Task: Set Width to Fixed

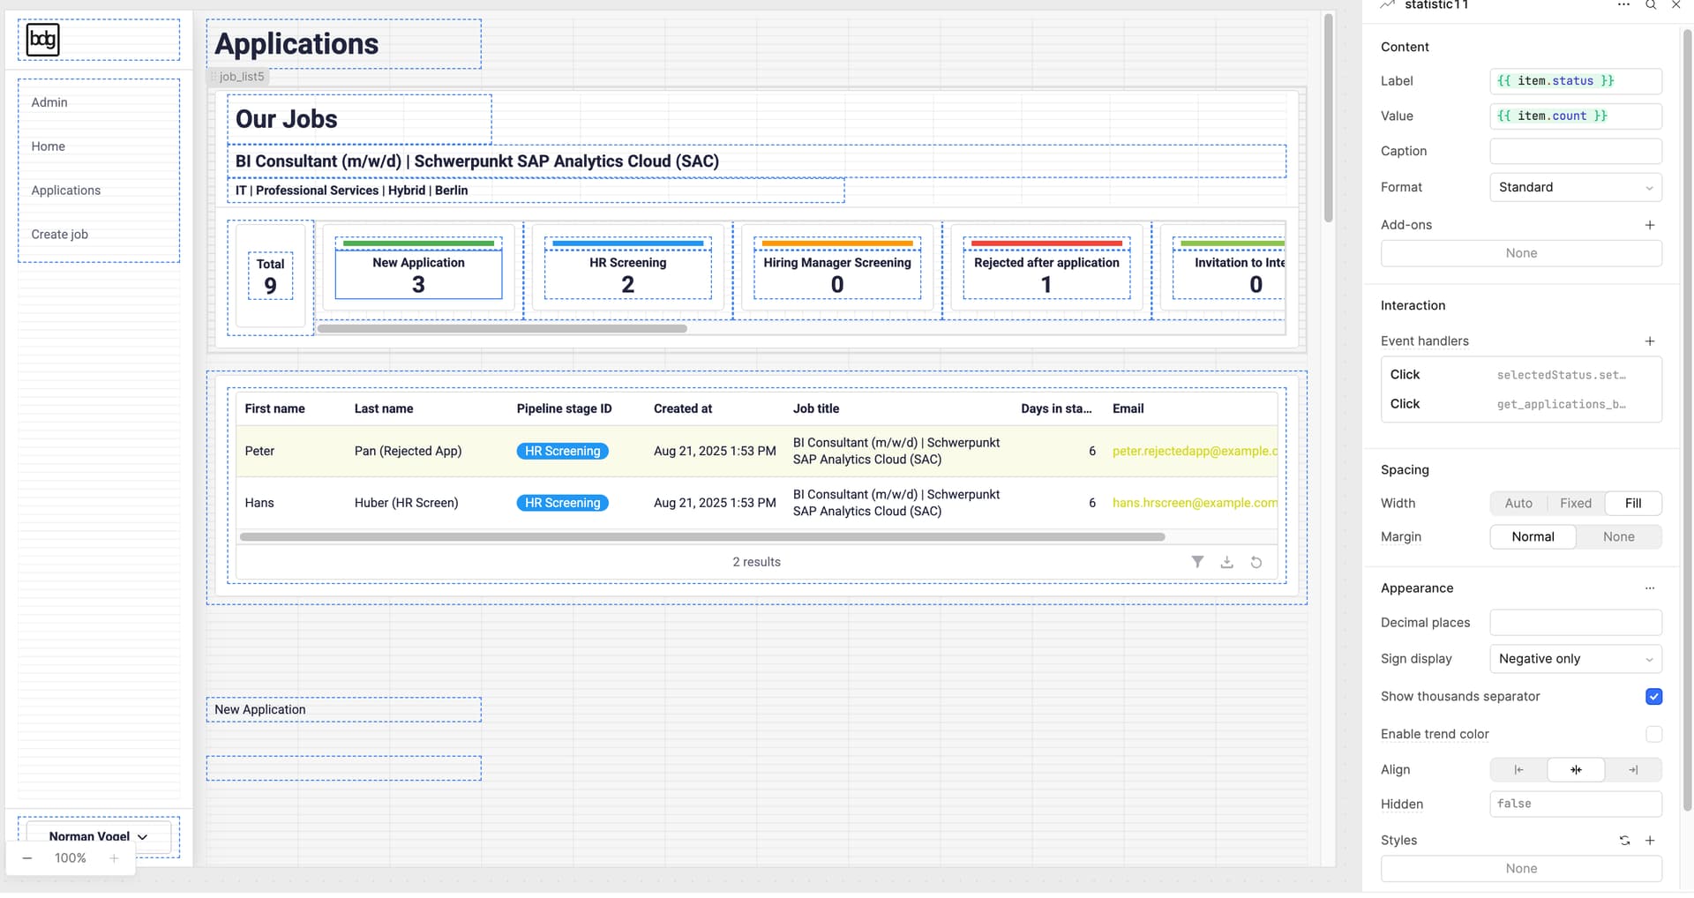Action: pyautogui.click(x=1575, y=504)
